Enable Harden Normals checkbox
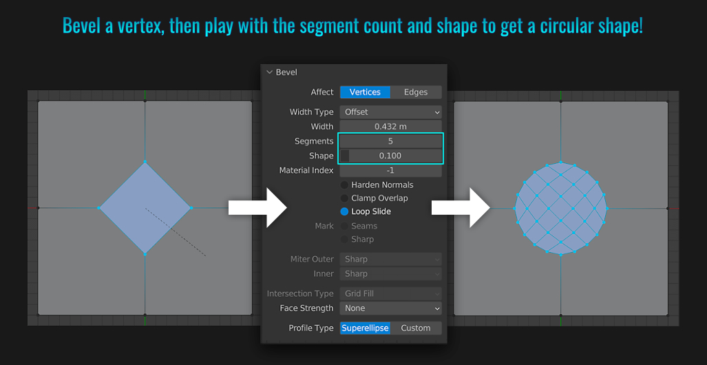This screenshot has width=707, height=365. [344, 185]
